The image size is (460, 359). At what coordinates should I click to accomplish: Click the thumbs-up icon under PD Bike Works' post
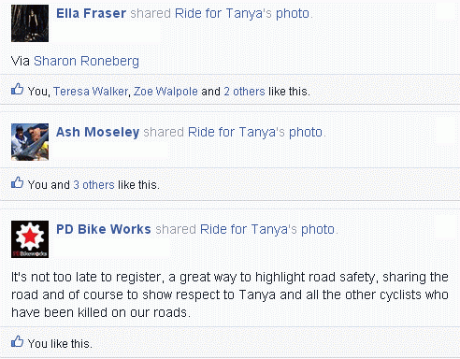[17, 341]
